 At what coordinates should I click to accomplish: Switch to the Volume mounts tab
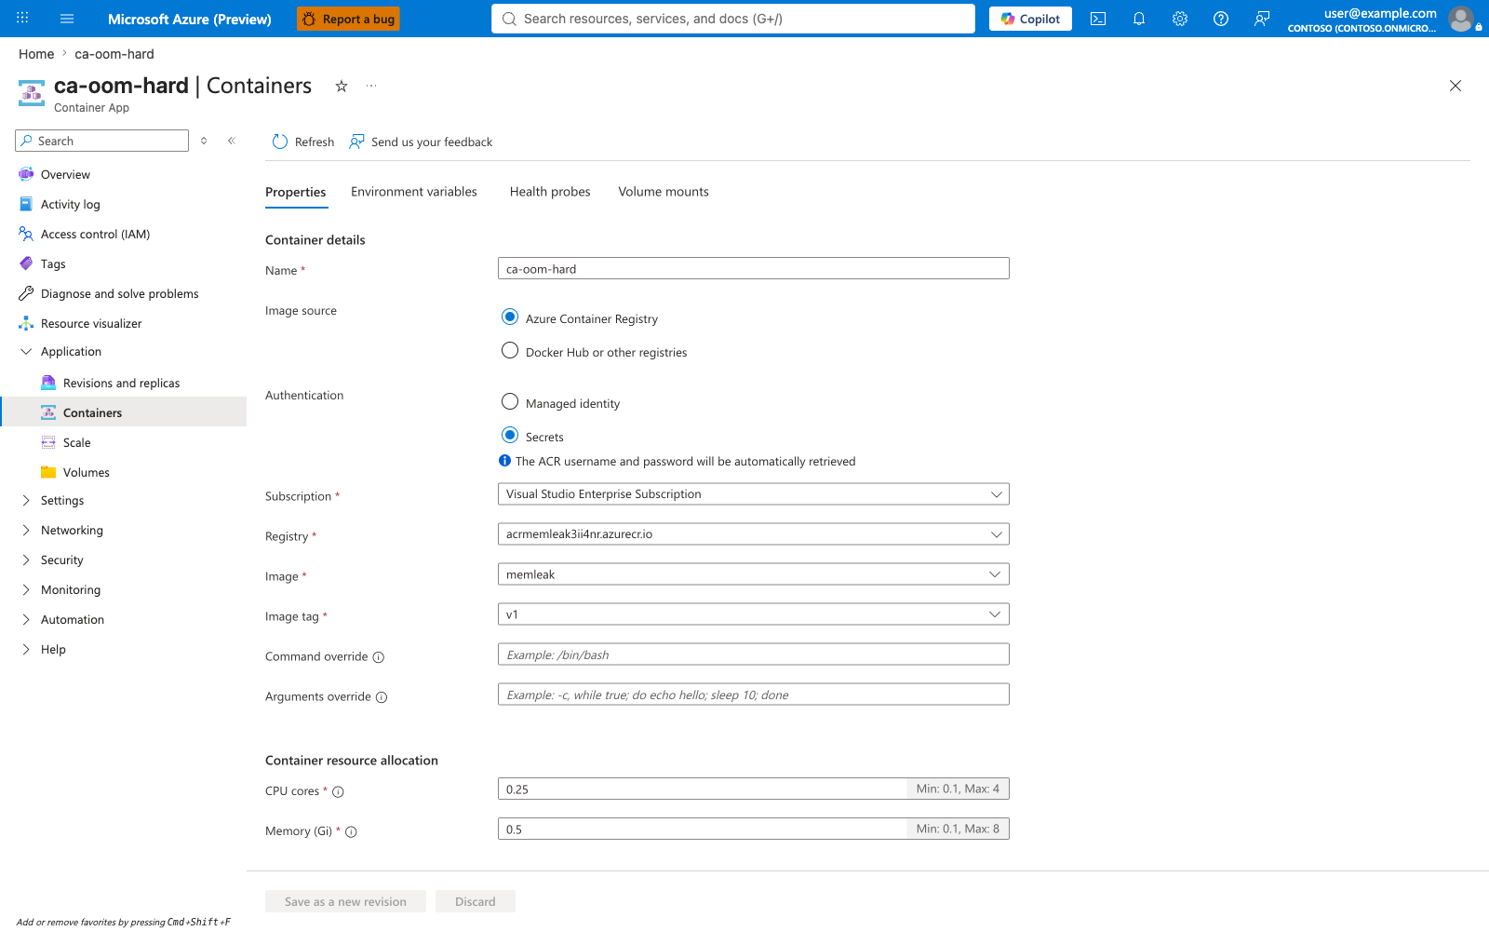(664, 192)
